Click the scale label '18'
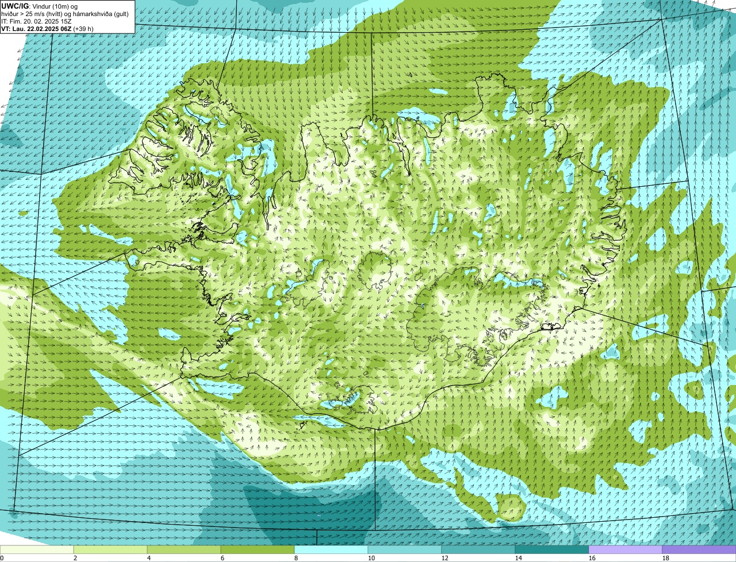 [666, 558]
